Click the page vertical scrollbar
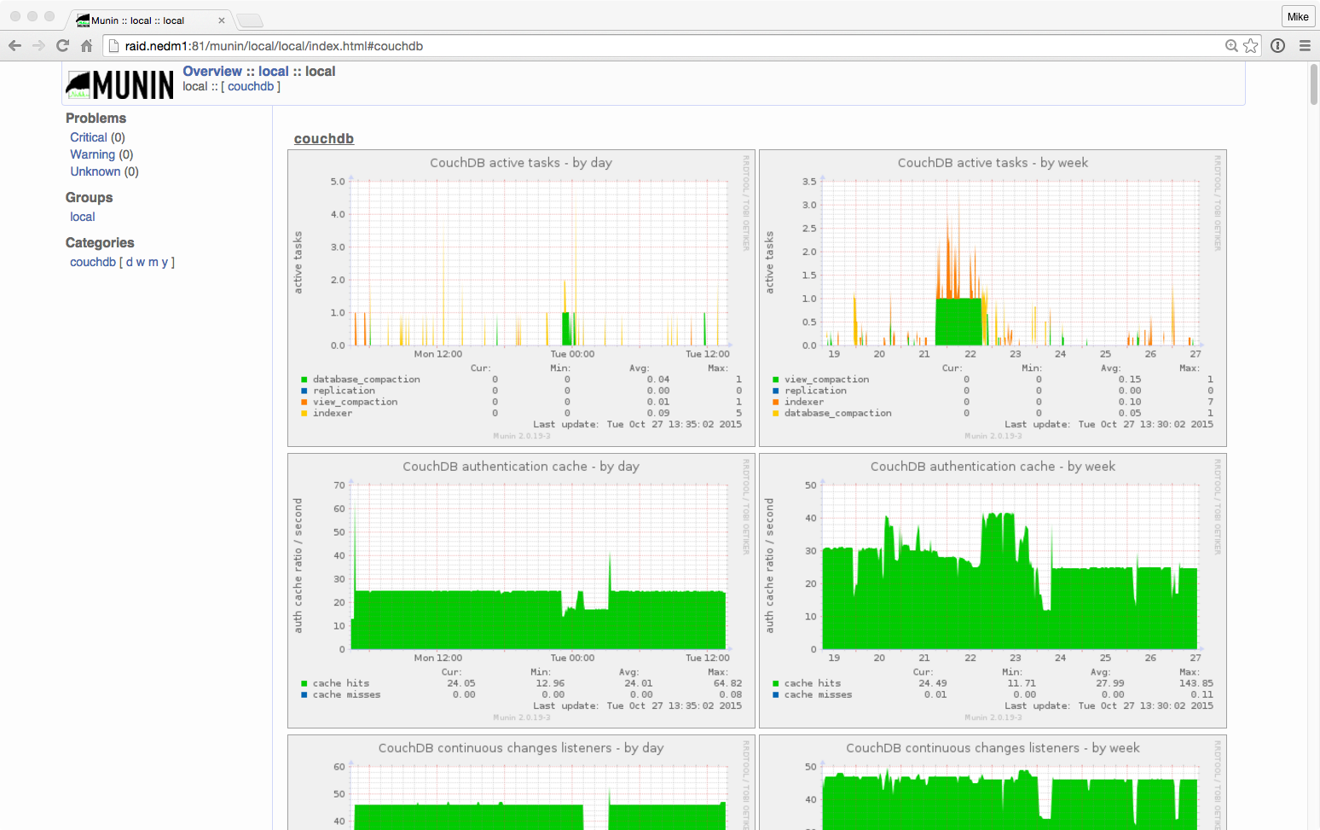This screenshot has width=1320, height=830. pyautogui.click(x=1314, y=84)
